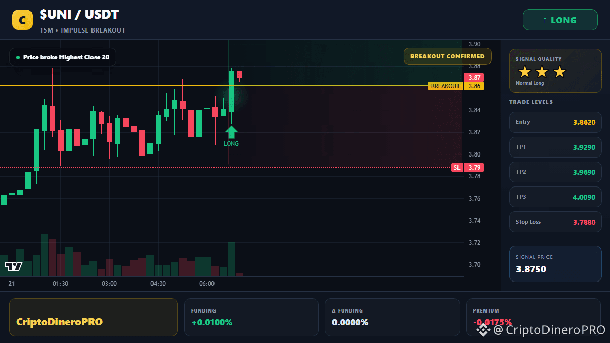Select the BREAKOUT 3.86 price line tag
The width and height of the screenshot is (610, 343).
[456, 86]
